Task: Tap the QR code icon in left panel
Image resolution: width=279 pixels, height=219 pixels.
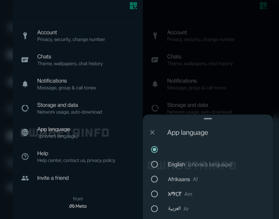Action: [133, 6]
